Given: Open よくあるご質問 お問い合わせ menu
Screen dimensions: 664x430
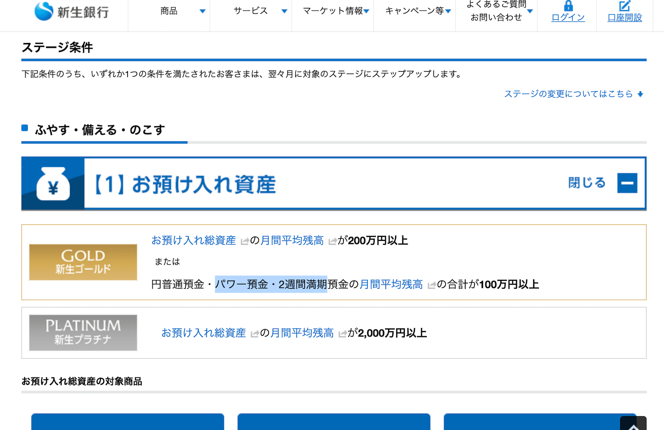Looking at the screenshot, I should 496,11.
